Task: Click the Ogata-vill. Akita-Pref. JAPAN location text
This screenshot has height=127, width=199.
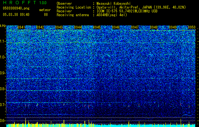Action: click(x=141, y=7)
